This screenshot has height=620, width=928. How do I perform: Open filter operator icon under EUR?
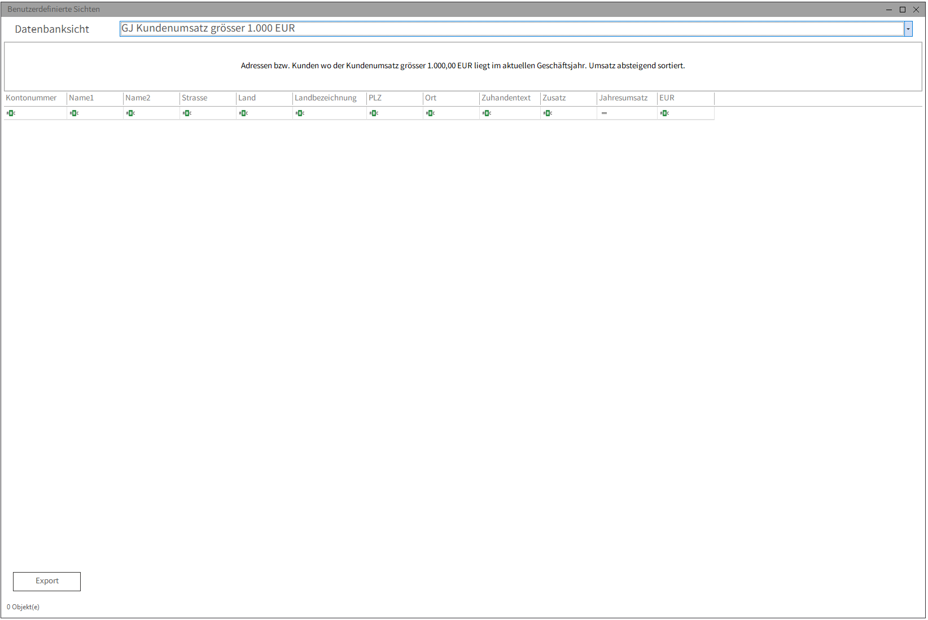[x=664, y=113]
